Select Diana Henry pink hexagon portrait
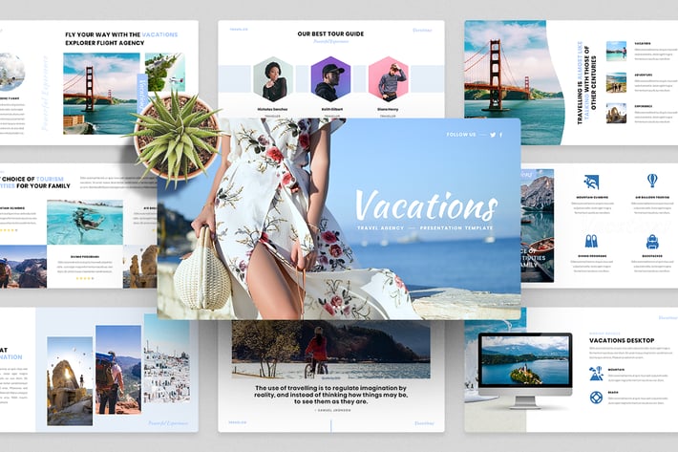Viewport: 678px width, 452px height. click(389, 78)
